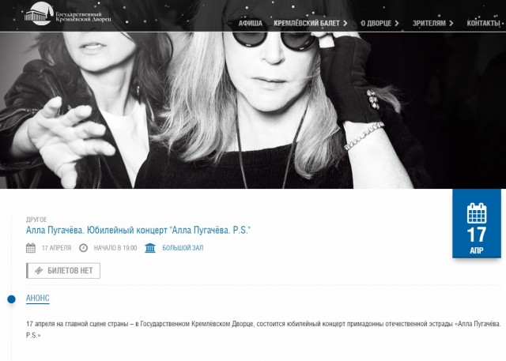Viewport: 506px width, 361px height.
Task: Click the clock icon beside the start time
Action: click(x=84, y=248)
